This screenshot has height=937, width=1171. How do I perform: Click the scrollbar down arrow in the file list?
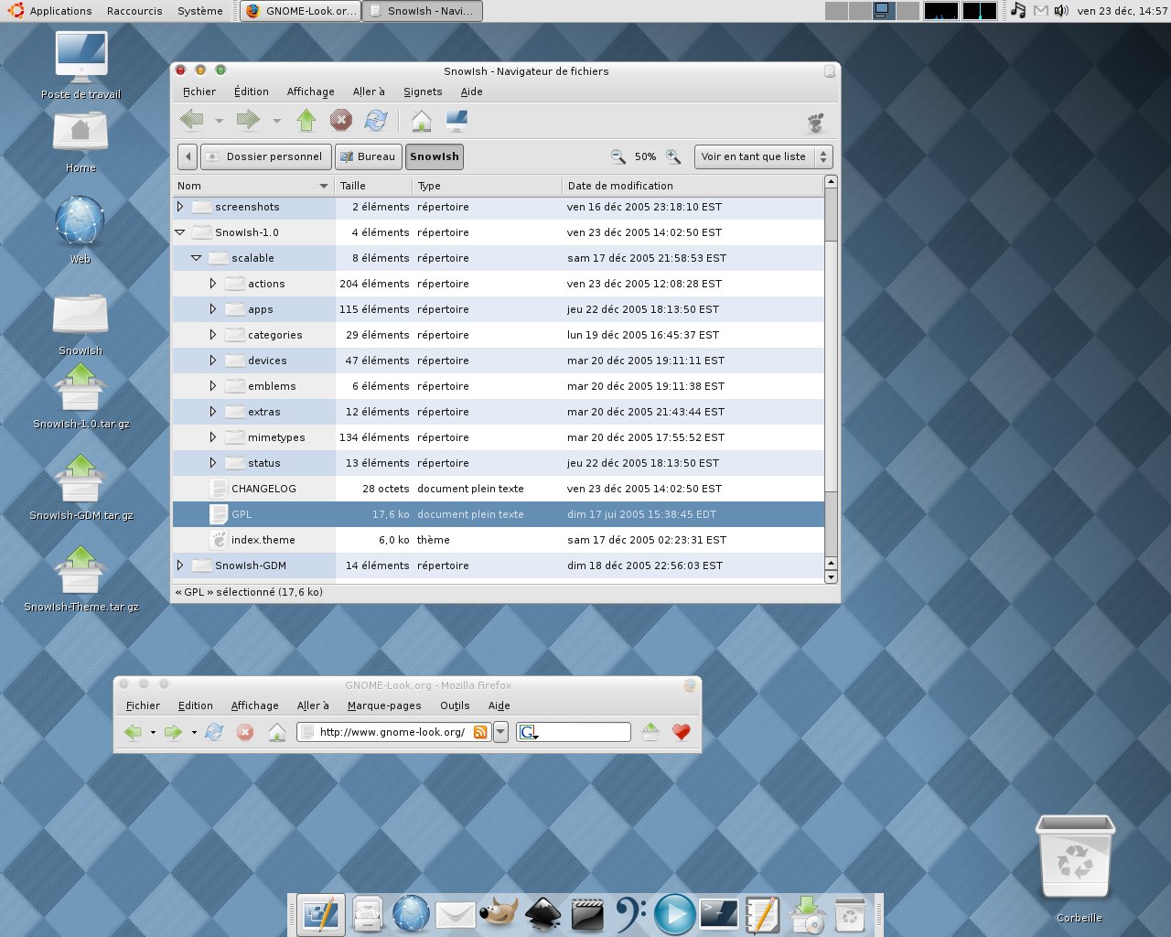[831, 576]
